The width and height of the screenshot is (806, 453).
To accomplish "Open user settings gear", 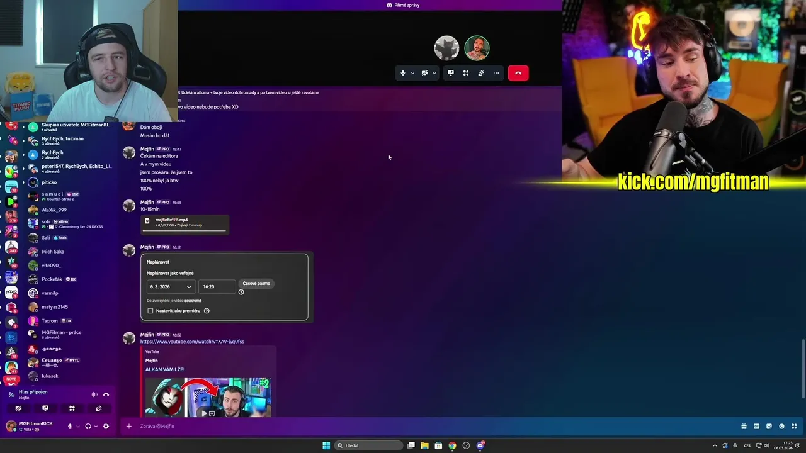I will pyautogui.click(x=106, y=426).
